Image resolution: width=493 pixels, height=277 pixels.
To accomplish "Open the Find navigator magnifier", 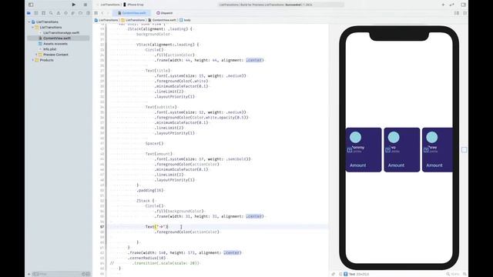I will click(x=51, y=13).
